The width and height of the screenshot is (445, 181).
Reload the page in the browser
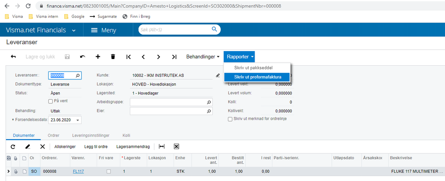[28, 6]
